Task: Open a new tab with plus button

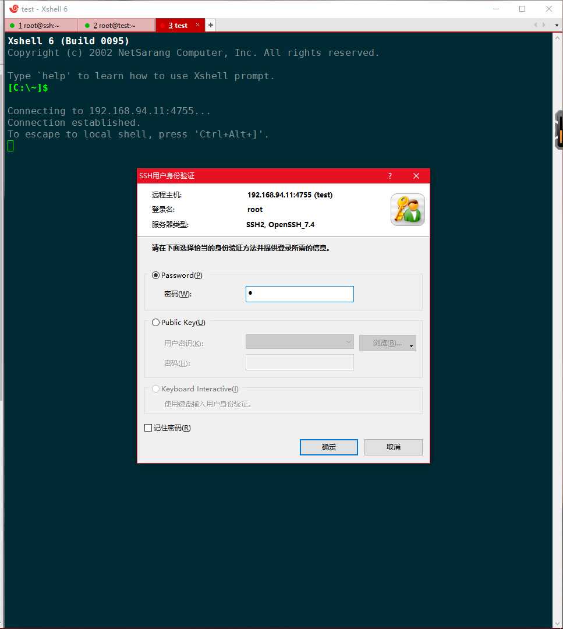Action: pyautogui.click(x=211, y=25)
